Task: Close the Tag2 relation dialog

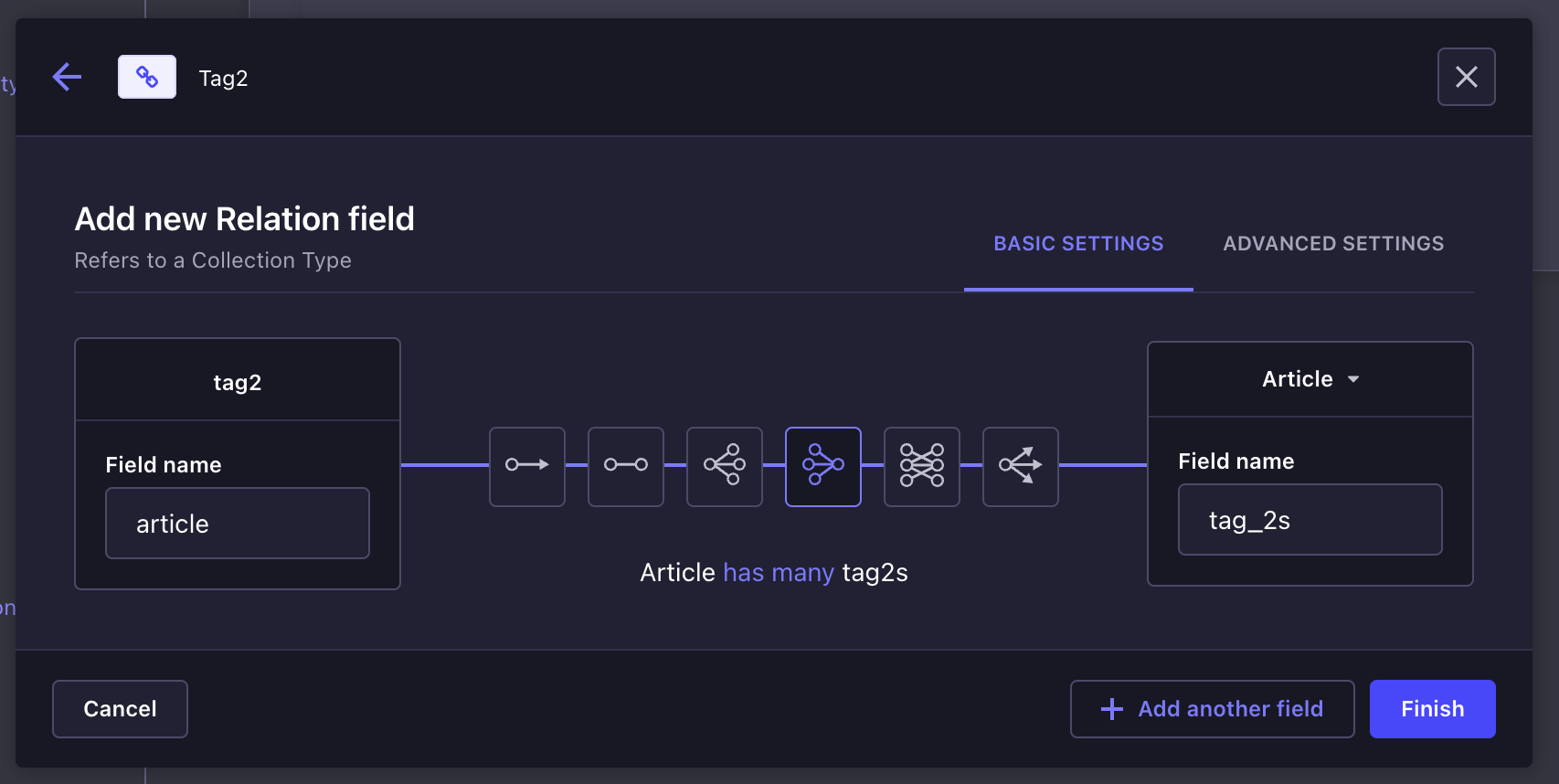Action: point(1466,77)
